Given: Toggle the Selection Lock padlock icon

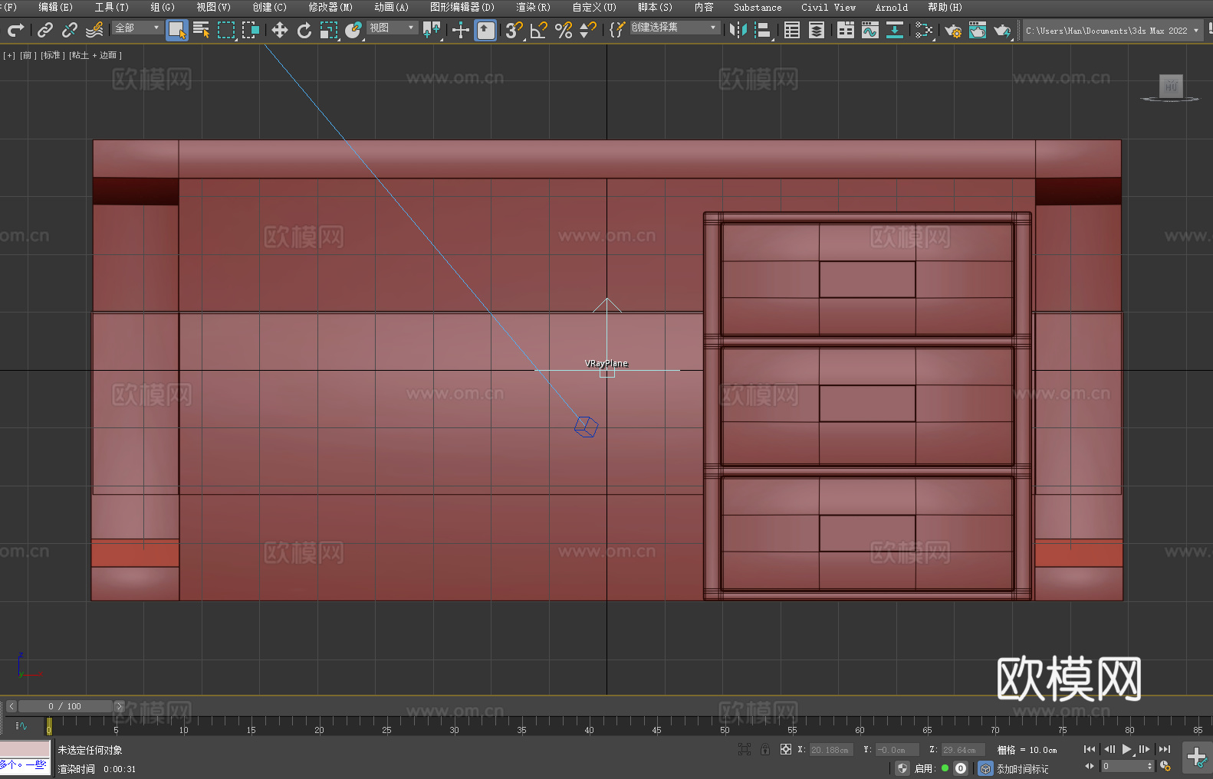Looking at the screenshot, I should (765, 750).
